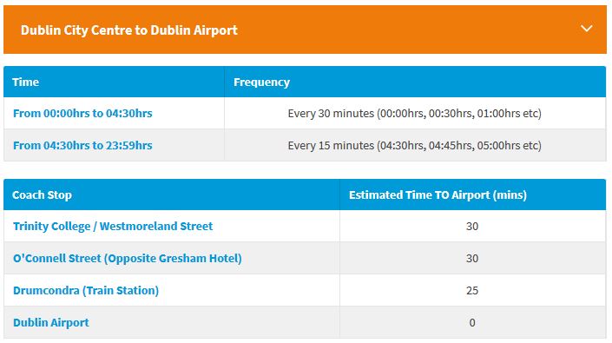Click the 25 minutes value for Drumcondra
612x343 pixels.
(472, 291)
